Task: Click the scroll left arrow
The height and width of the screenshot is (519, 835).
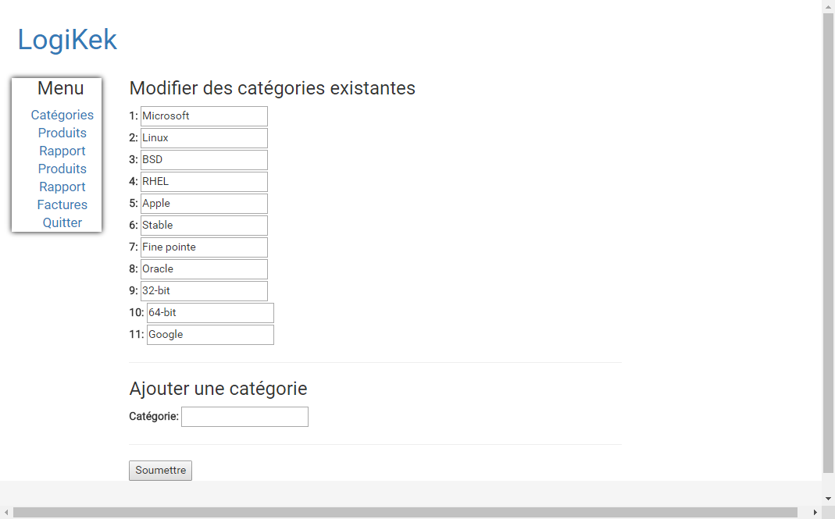Action: tap(5, 513)
